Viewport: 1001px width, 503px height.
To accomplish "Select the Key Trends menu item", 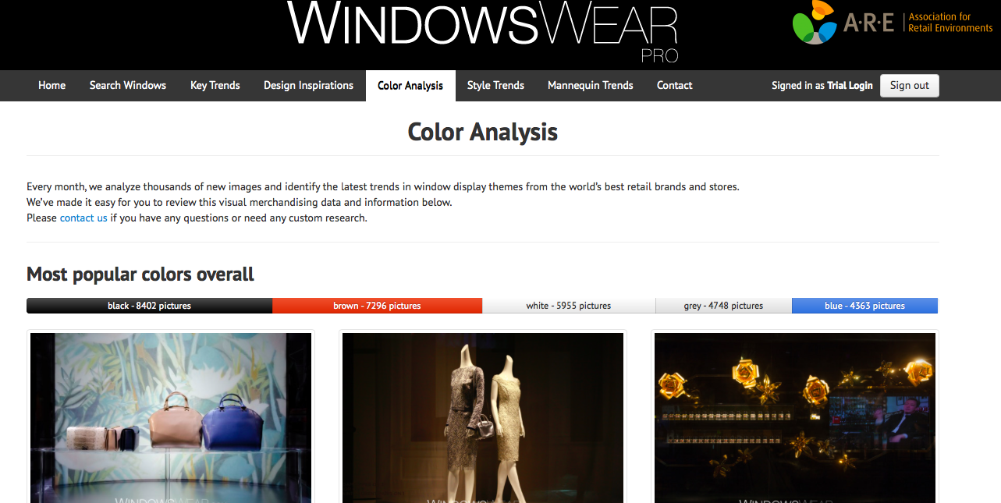I will point(215,86).
